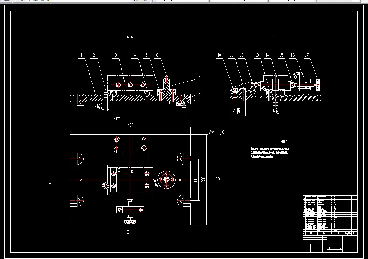Select the technical requirements notes block
This screenshot has height=259, width=368.
pyautogui.click(x=270, y=149)
